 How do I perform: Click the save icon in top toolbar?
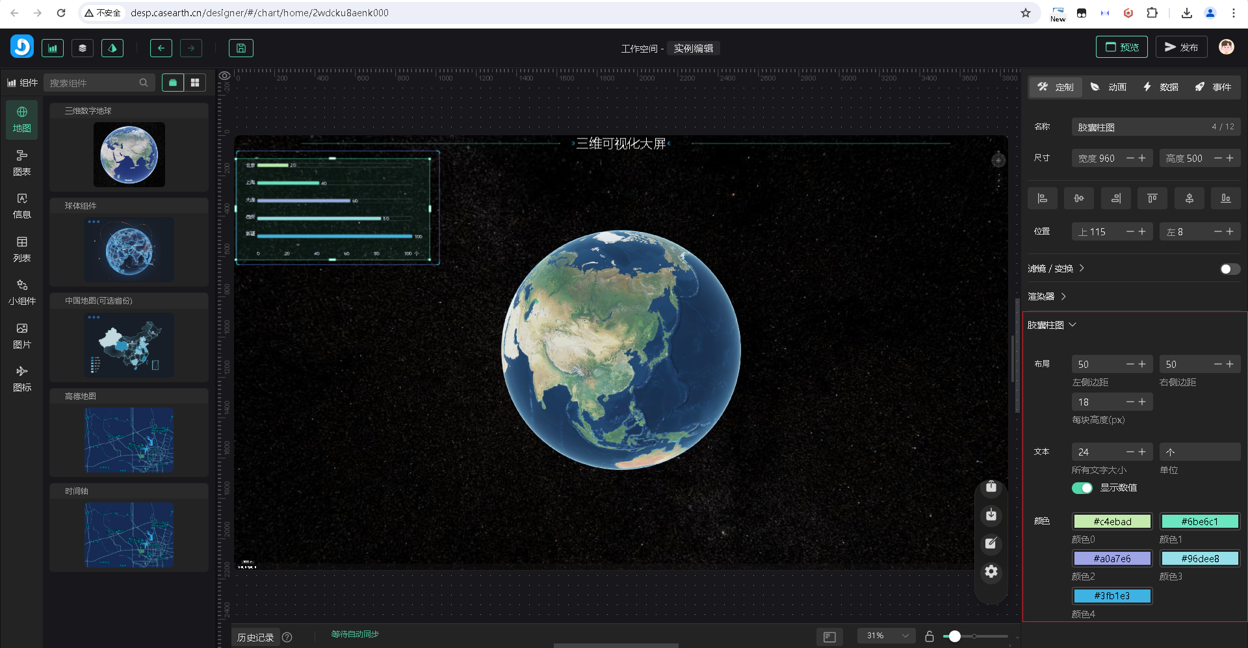(x=240, y=48)
